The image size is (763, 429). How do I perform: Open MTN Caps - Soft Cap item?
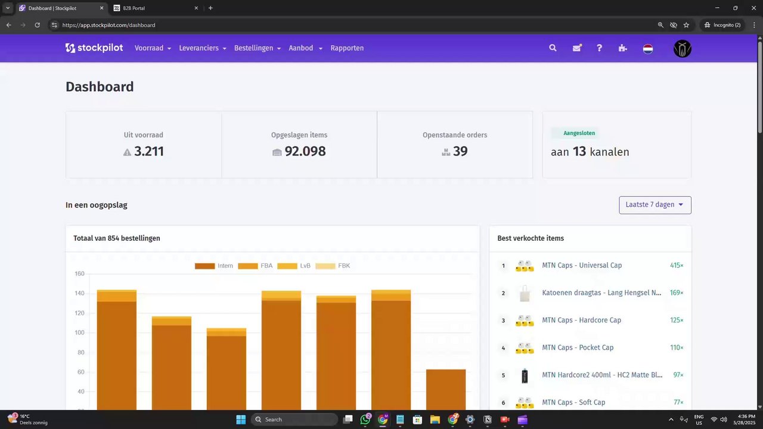point(573,402)
